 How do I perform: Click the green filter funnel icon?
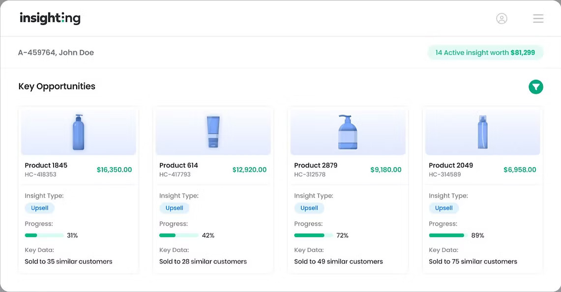[535, 87]
